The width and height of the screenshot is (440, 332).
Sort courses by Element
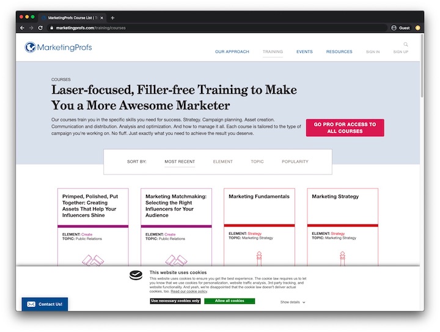pos(222,162)
